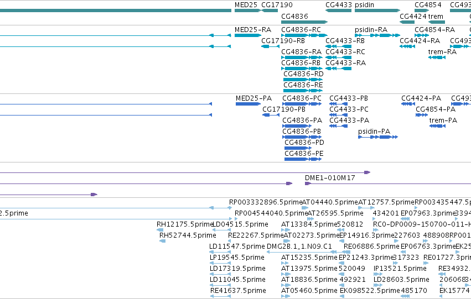Select transcript CG4836-RE
This screenshot has height=299, width=471.
click(303, 91)
